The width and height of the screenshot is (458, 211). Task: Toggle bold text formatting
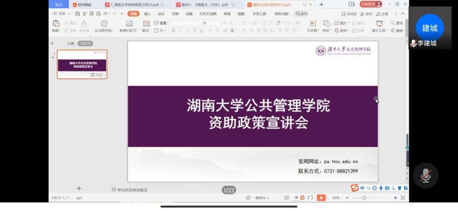coord(174,30)
